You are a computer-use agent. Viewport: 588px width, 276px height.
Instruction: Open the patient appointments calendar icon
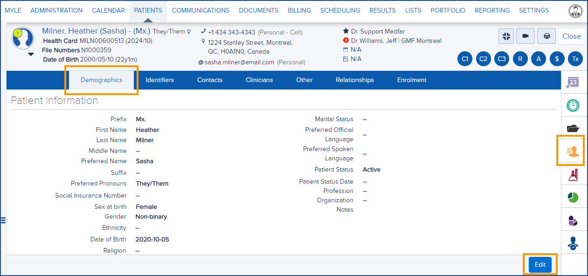(574, 82)
